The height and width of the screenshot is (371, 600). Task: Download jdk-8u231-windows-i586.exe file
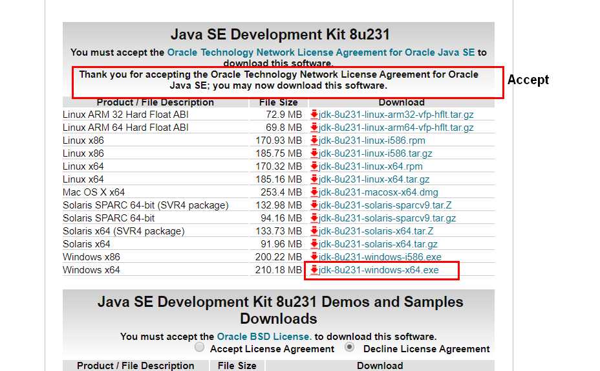[380, 257]
